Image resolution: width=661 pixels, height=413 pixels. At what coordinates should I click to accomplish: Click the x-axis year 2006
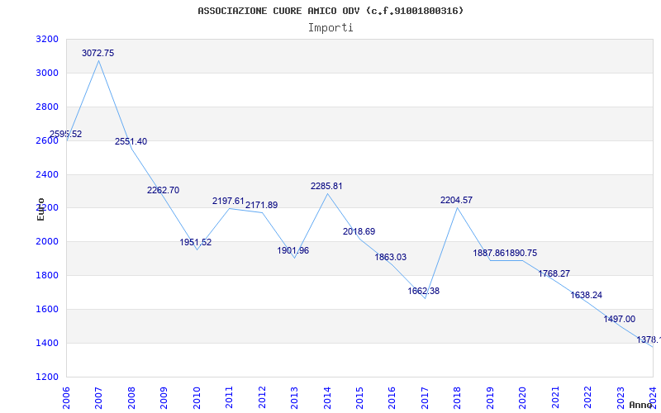pos(66,397)
